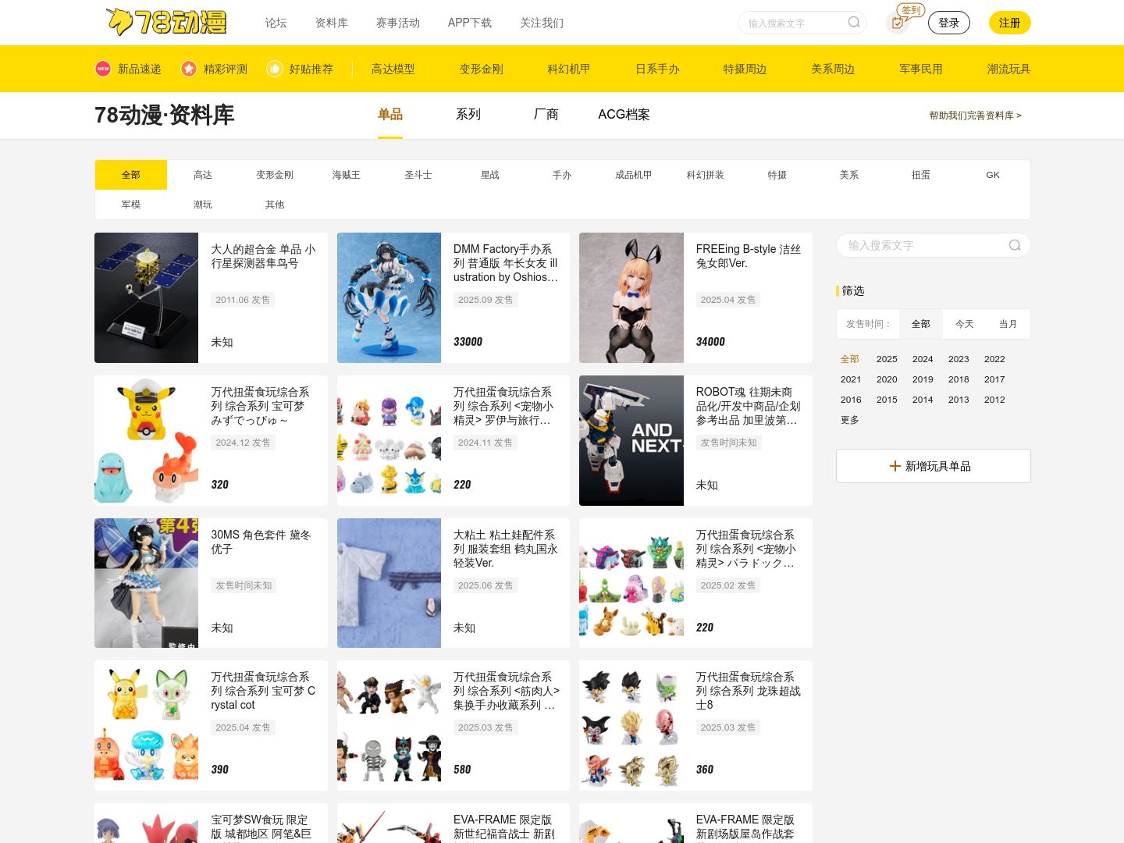Open ROBOT魂 AND NEXT thumbnail
This screenshot has width=1124, height=843.
(x=631, y=440)
